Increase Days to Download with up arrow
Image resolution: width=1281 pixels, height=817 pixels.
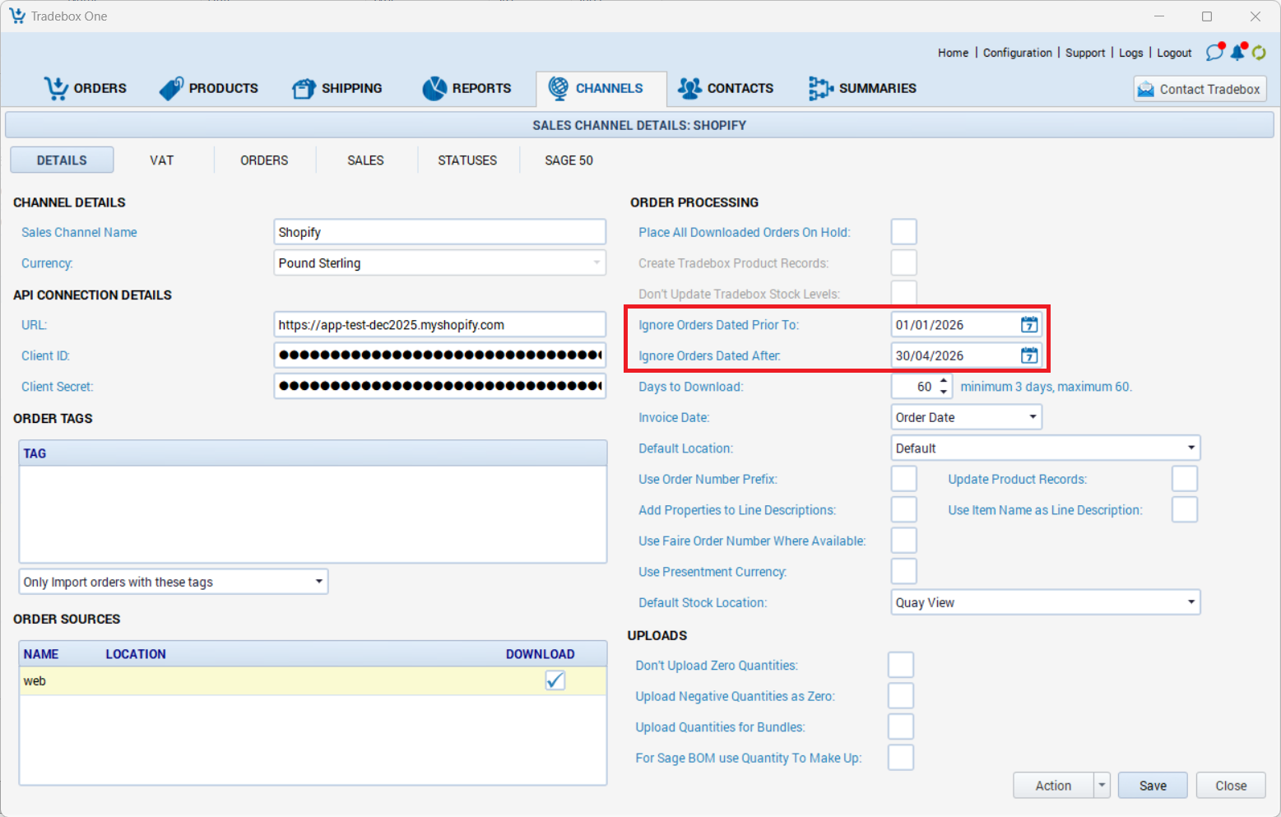point(944,381)
